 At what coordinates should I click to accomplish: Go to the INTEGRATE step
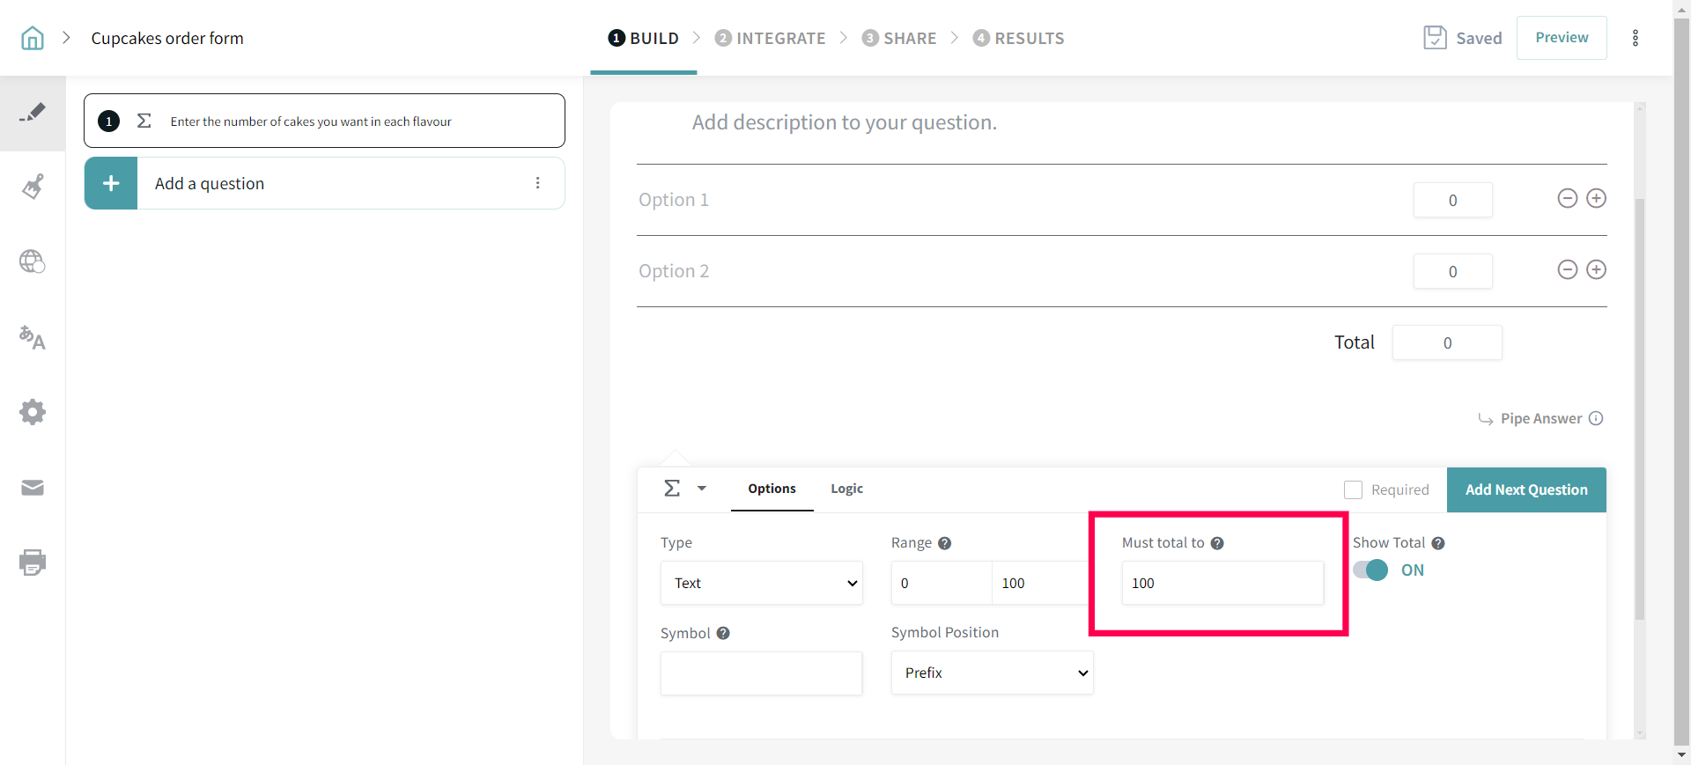771,38
